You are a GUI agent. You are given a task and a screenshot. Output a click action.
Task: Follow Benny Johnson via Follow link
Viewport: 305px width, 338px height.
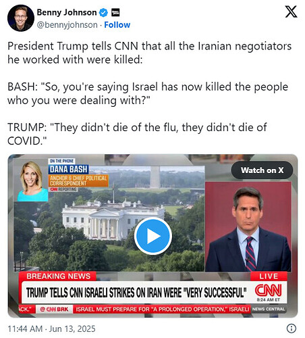117,25
